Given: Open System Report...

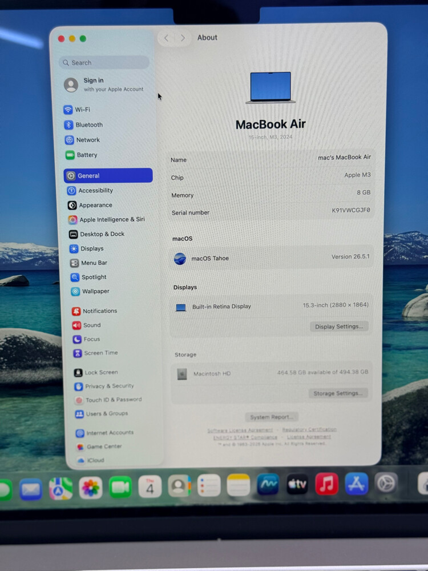Looking at the screenshot, I should click(272, 417).
